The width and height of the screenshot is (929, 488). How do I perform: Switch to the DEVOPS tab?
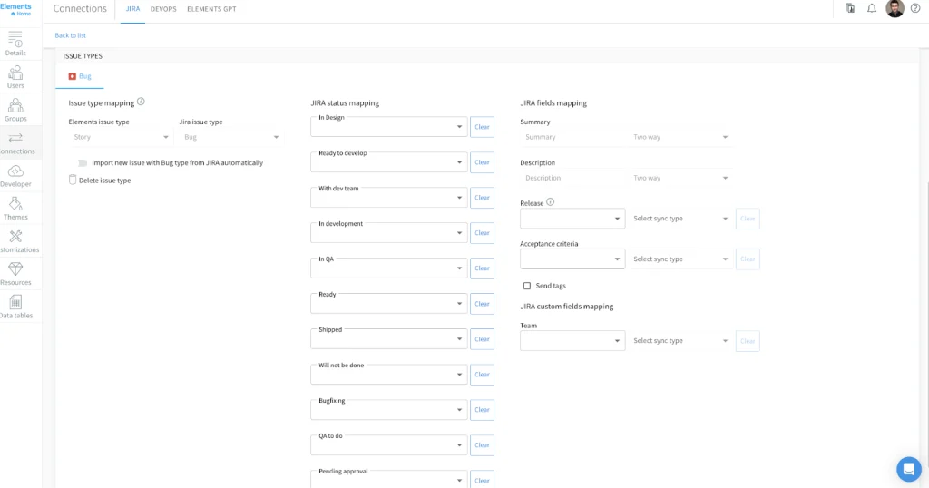click(x=163, y=9)
